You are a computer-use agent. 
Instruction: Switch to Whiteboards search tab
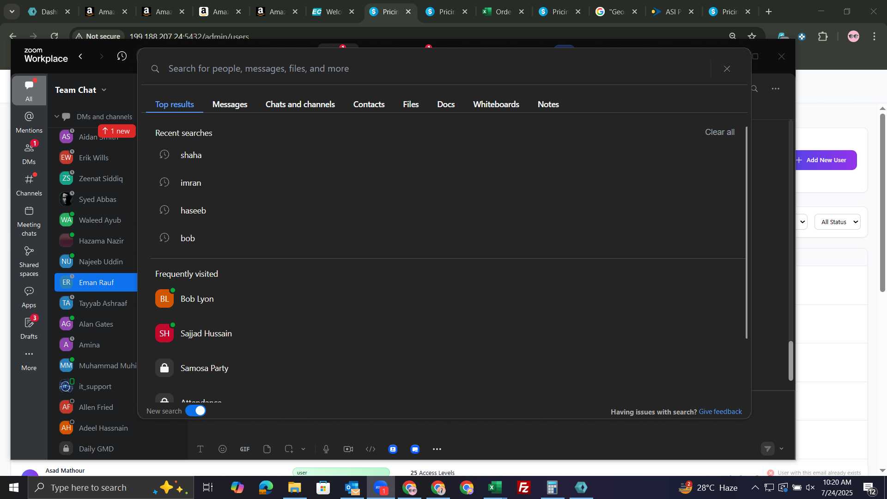[496, 104]
